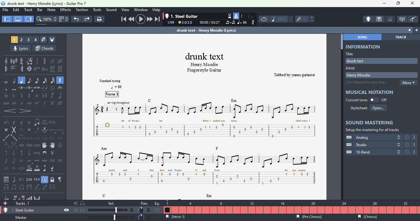
Task: Jump to the last bar
Action: click(x=157, y=19)
